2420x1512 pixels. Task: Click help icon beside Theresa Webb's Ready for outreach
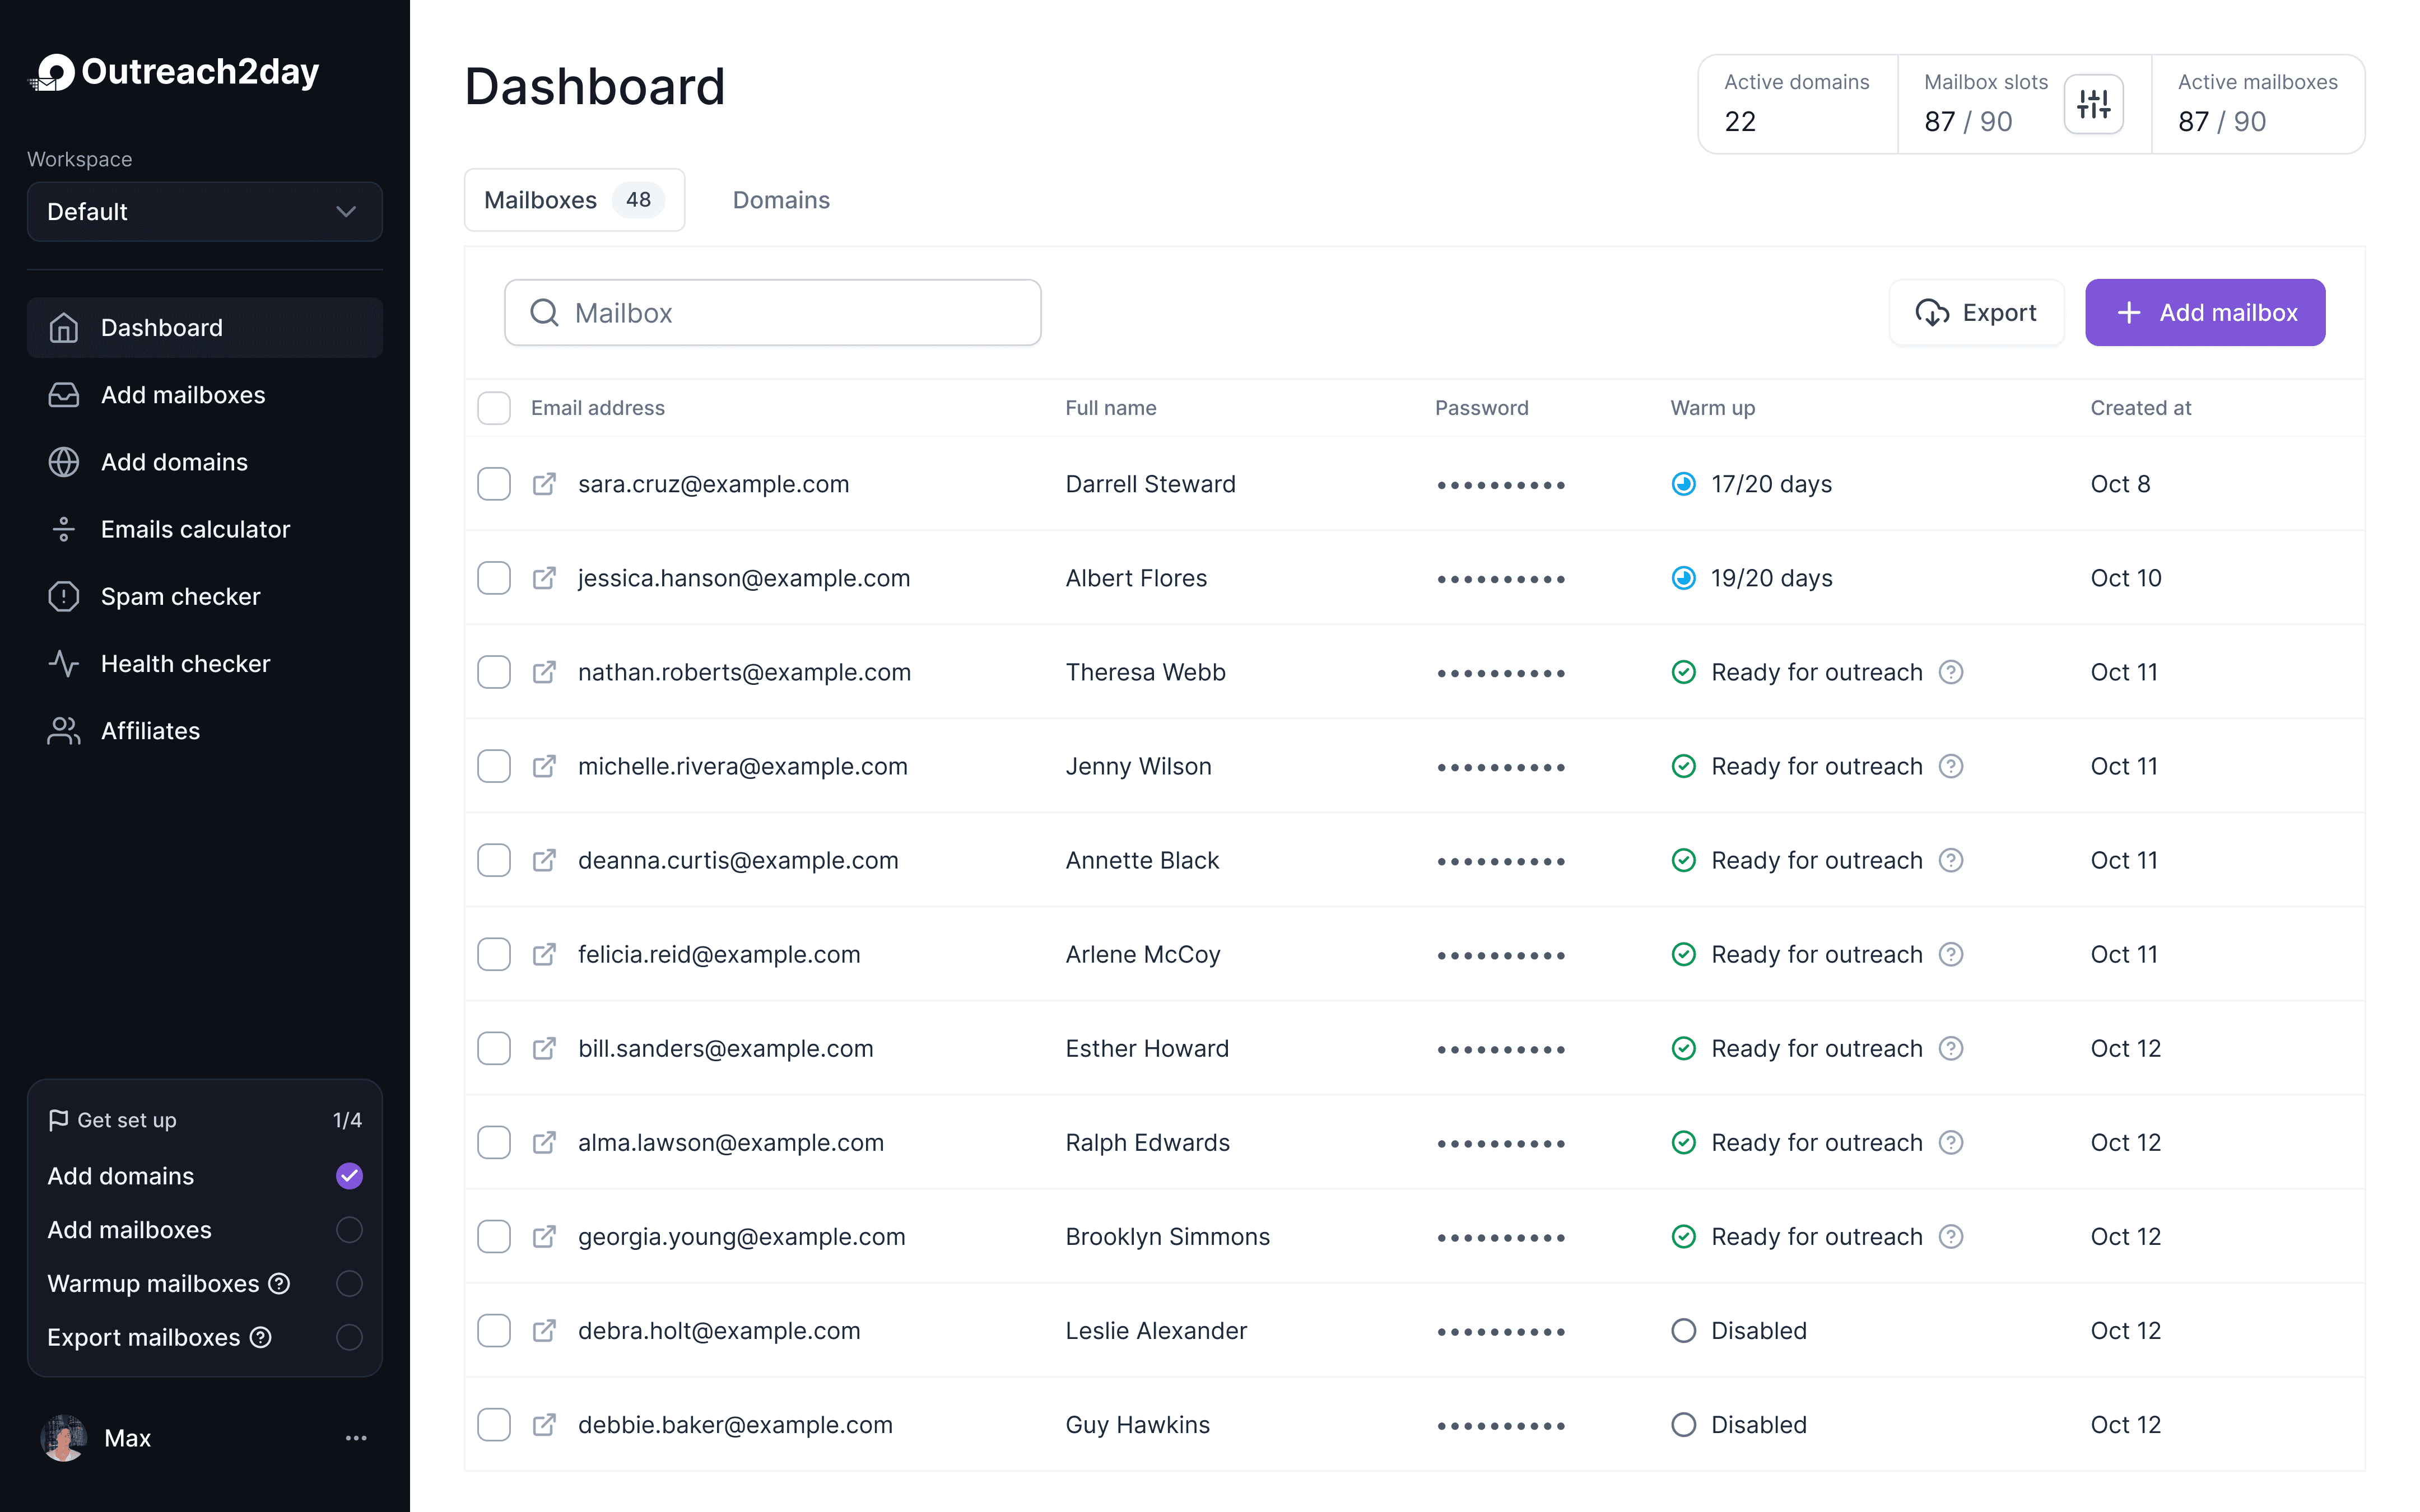pos(1950,672)
